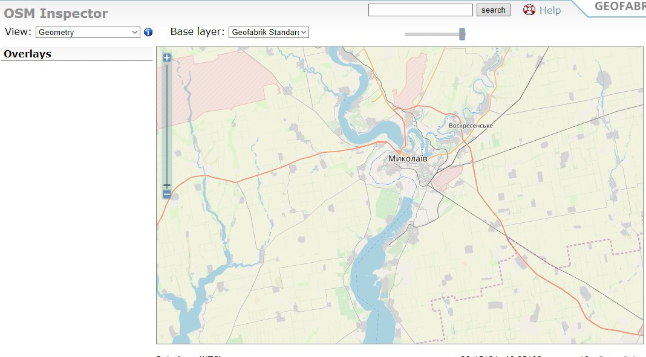Open the Help link
The width and height of the screenshot is (646, 357).
tap(550, 10)
